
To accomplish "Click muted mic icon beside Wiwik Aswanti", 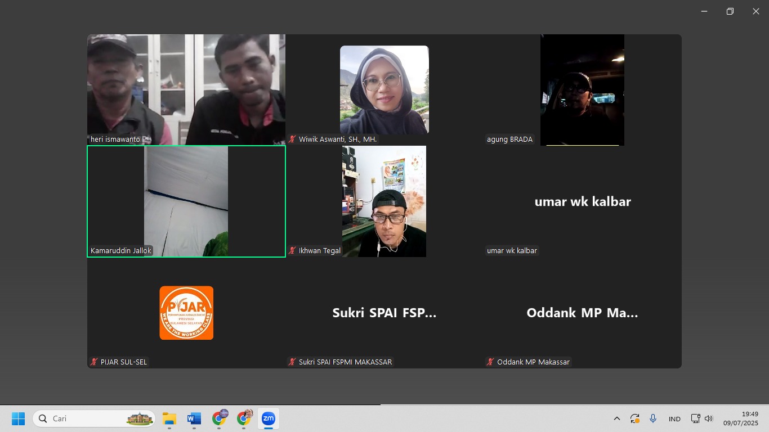I will (292, 139).
